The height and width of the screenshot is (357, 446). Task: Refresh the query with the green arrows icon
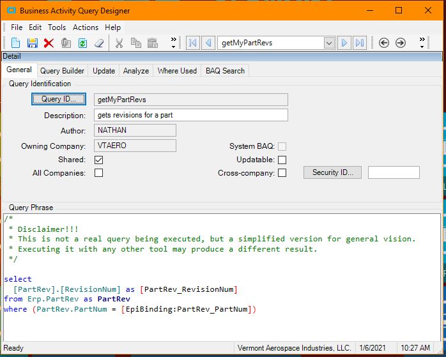point(82,43)
